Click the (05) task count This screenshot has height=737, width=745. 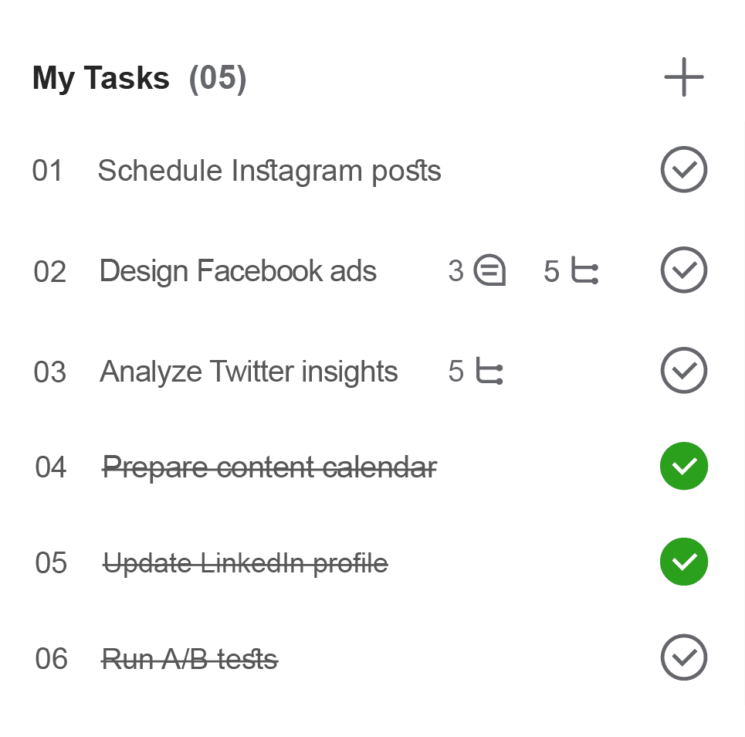(x=218, y=79)
